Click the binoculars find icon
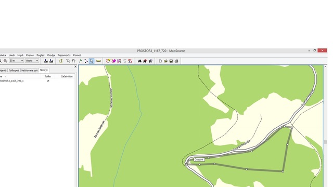The image size is (333, 187). (x=139, y=61)
